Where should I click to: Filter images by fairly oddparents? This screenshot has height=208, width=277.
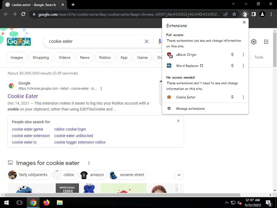(29, 175)
